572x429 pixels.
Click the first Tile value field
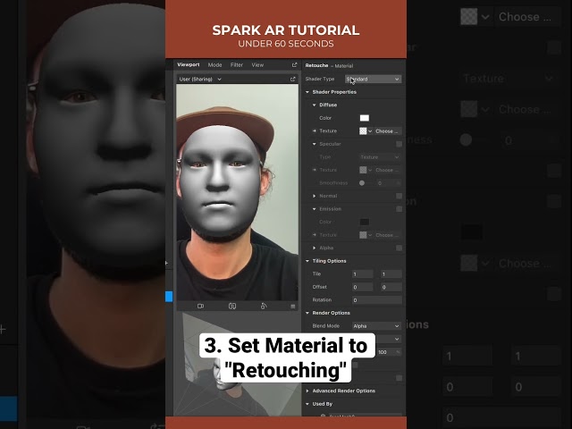(x=362, y=274)
